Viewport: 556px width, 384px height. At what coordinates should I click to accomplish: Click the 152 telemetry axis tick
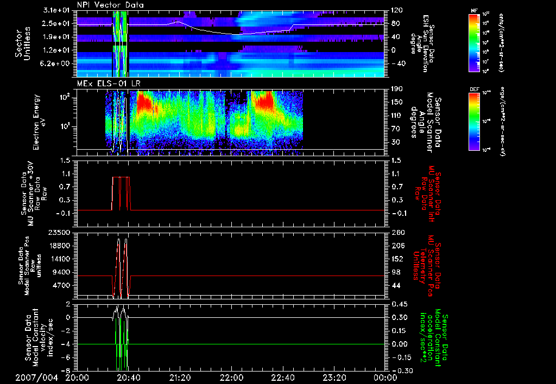(x=397, y=259)
